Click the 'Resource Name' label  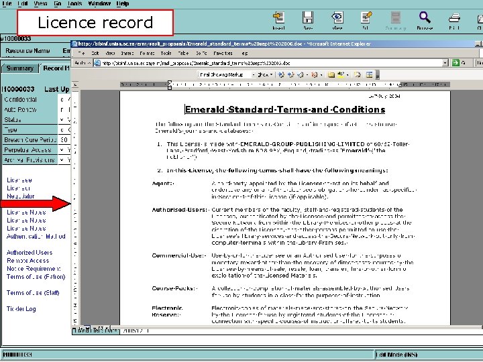tap(28, 50)
